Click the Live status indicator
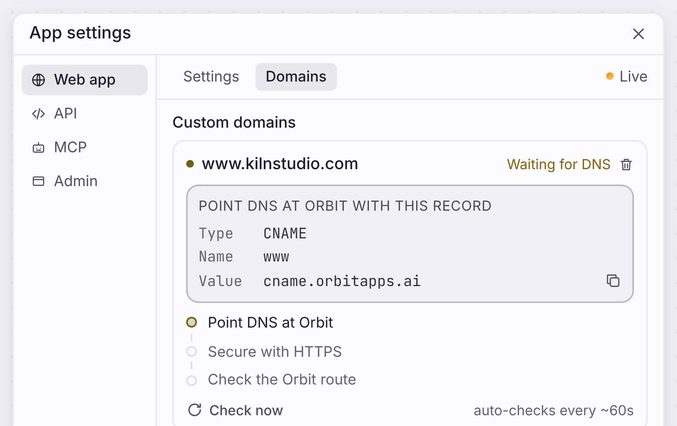 (x=627, y=77)
